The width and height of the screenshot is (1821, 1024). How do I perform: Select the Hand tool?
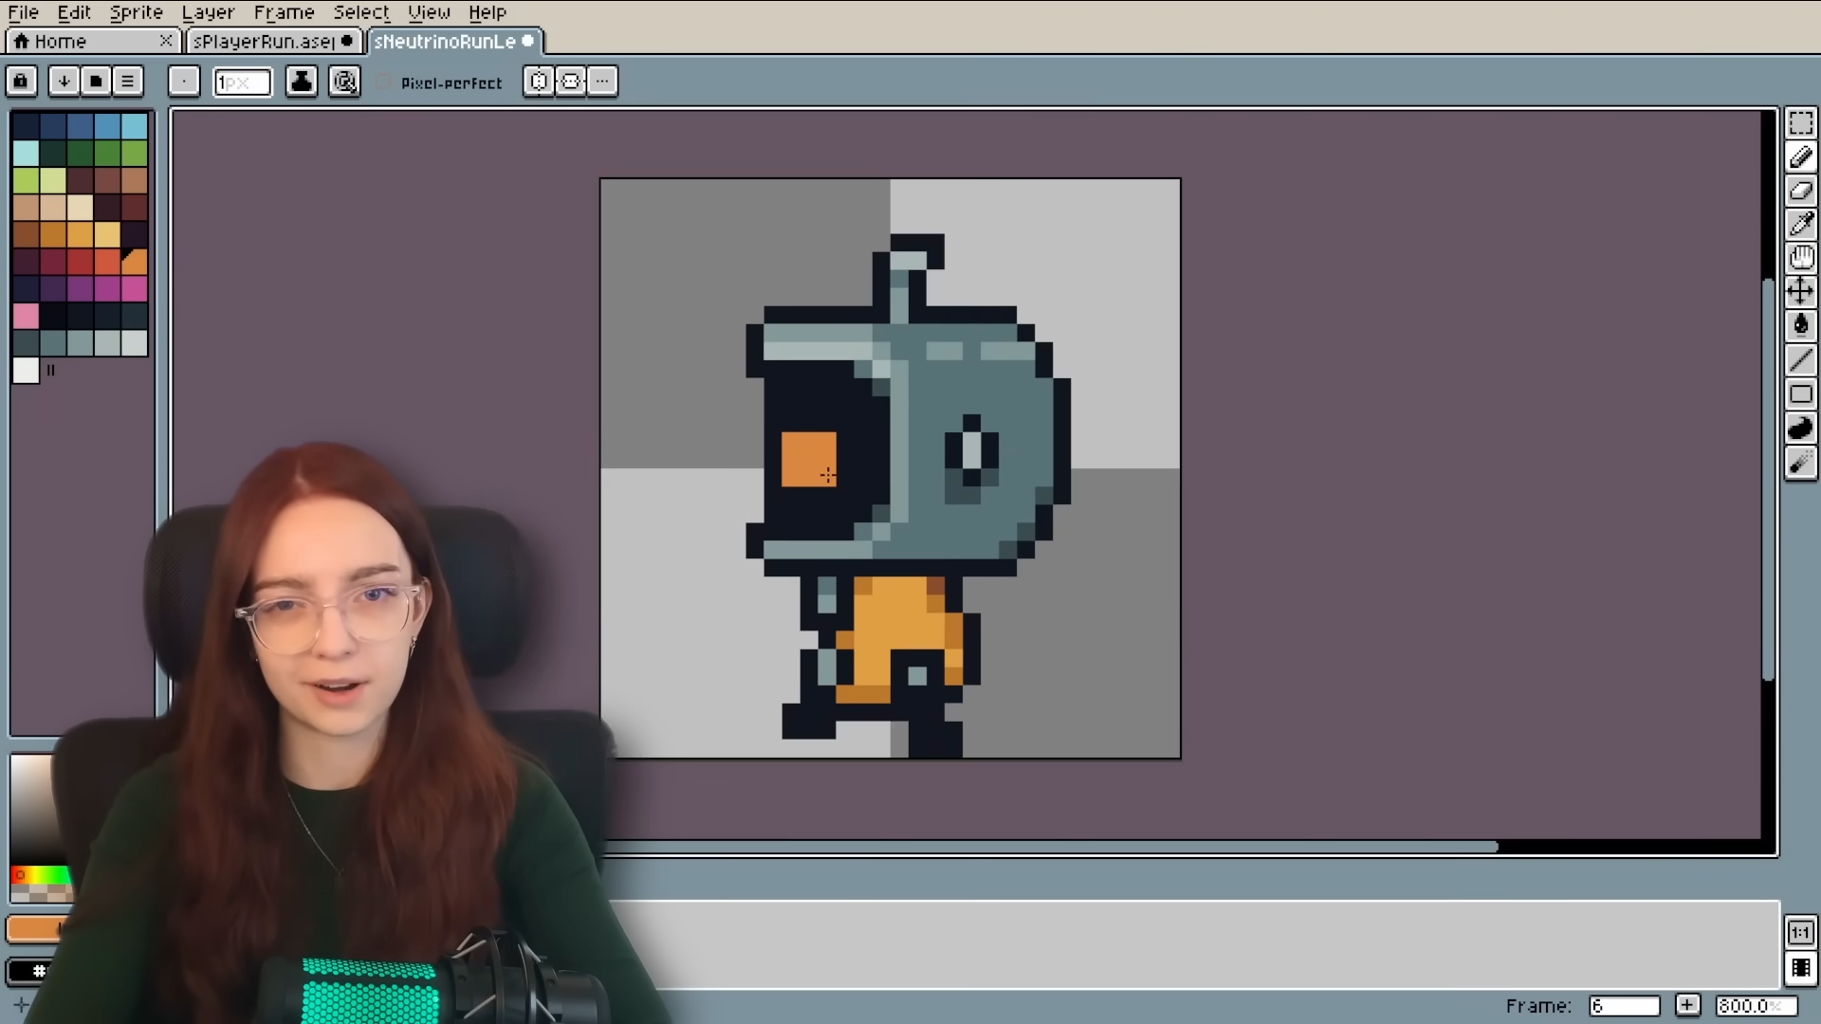click(x=1800, y=257)
